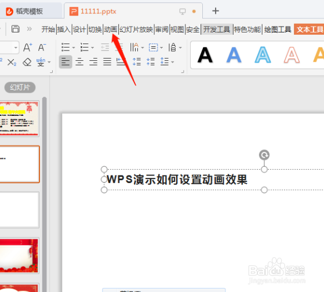The width and height of the screenshot is (324, 292).
Task: Open the 安全 tab
Action: click(x=193, y=30)
